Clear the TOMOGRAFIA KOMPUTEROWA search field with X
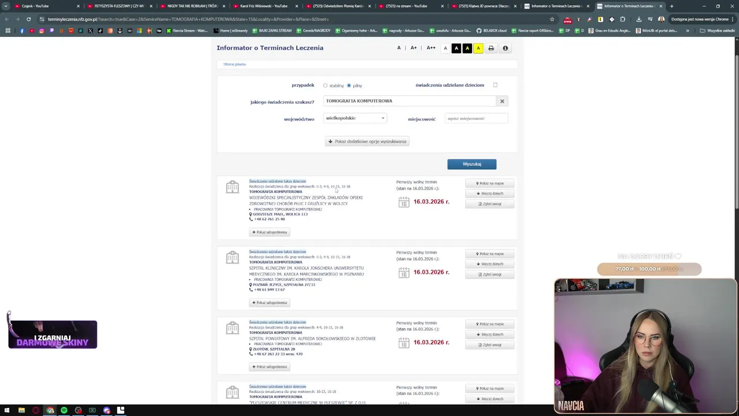Viewport: 739px width, 416px height. tap(502, 101)
